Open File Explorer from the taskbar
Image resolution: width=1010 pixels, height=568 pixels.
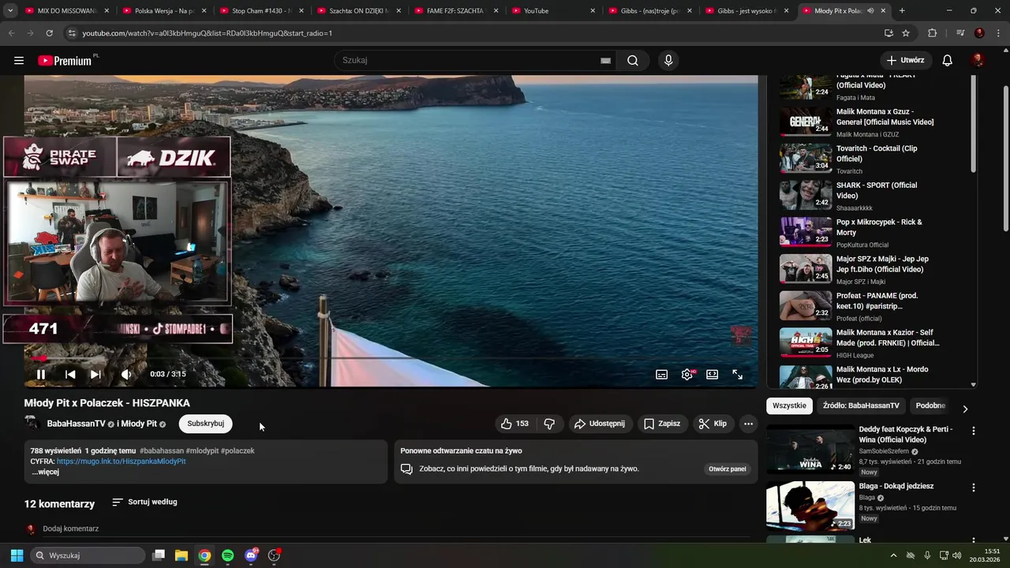181,555
